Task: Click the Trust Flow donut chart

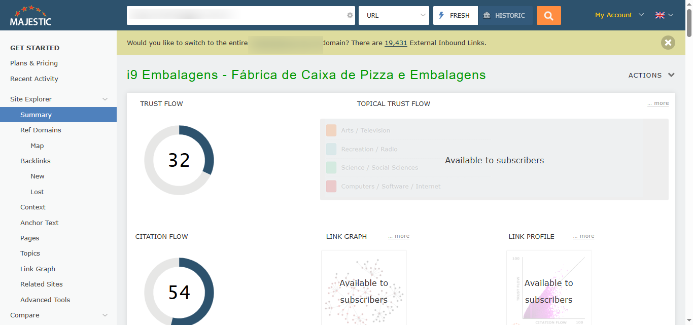Action: tap(179, 160)
